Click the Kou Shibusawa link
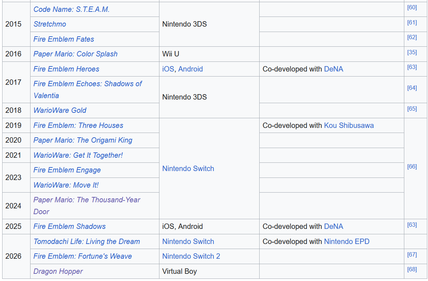Image resolution: width=428 pixels, height=281 pixels. point(349,125)
